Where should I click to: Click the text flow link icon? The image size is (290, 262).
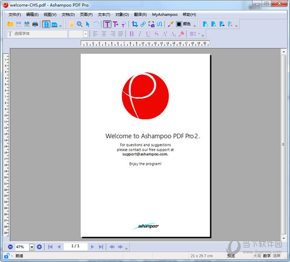point(160,24)
